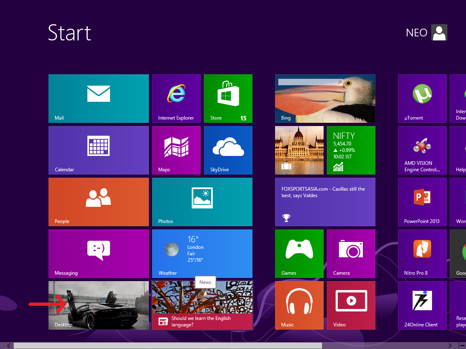466x349 pixels.
Task: Open the Messaging tile
Action: click(x=99, y=253)
